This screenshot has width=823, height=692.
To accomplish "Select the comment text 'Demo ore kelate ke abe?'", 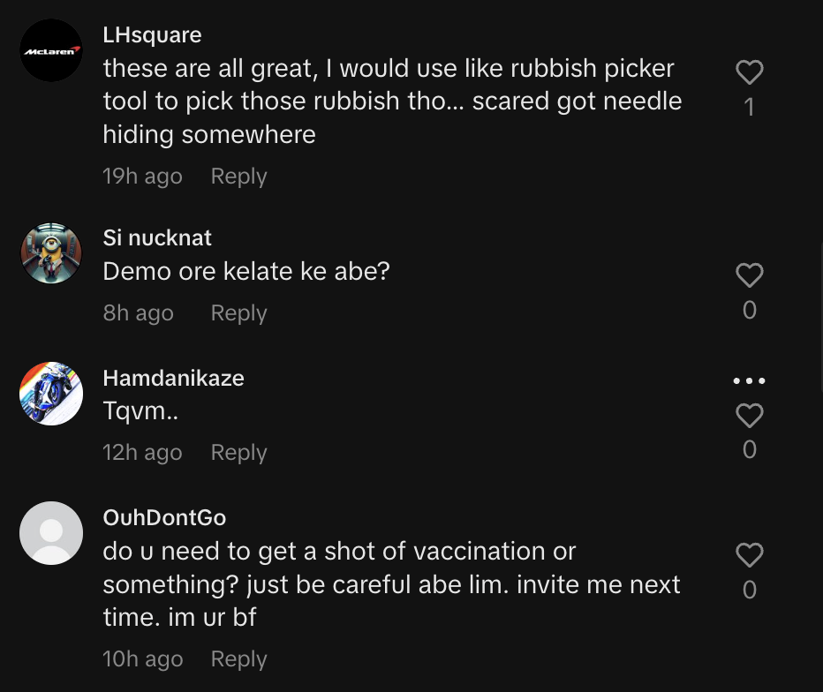I will click(246, 272).
